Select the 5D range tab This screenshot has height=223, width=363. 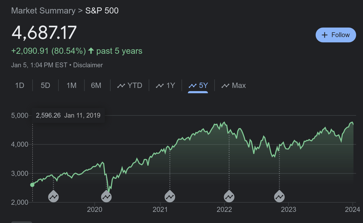pyautogui.click(x=46, y=86)
